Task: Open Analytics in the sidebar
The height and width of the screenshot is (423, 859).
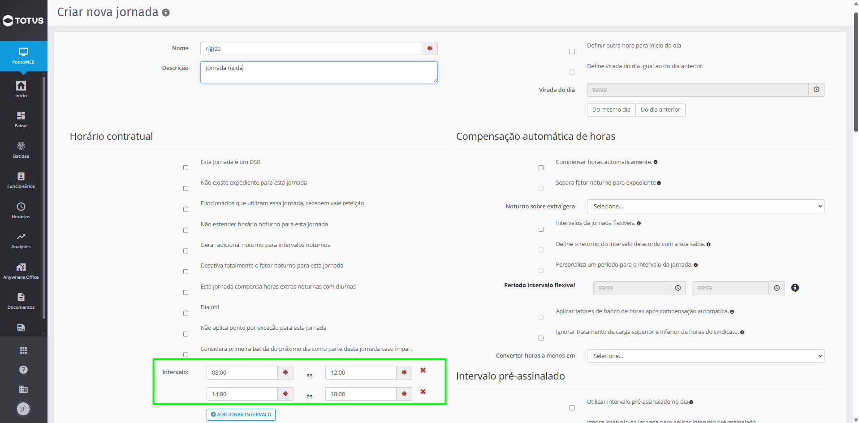Action: pyautogui.click(x=21, y=241)
